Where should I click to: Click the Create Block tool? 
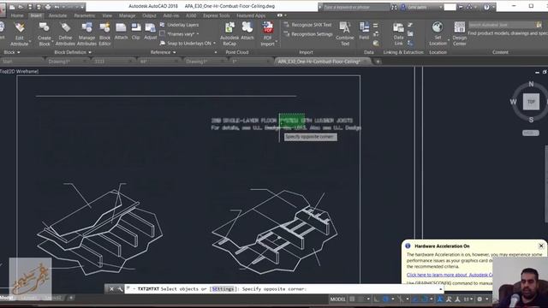44,34
